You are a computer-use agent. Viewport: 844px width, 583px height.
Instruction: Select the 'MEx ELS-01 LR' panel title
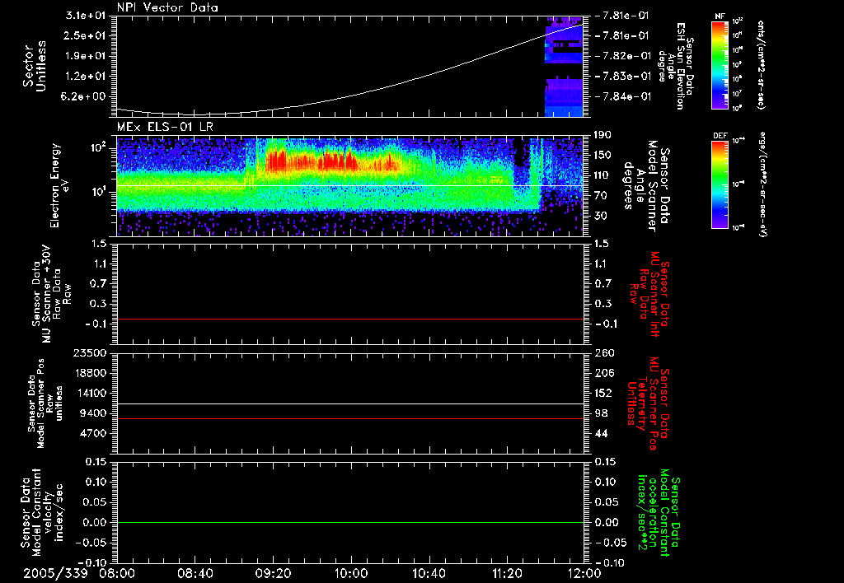coord(165,127)
